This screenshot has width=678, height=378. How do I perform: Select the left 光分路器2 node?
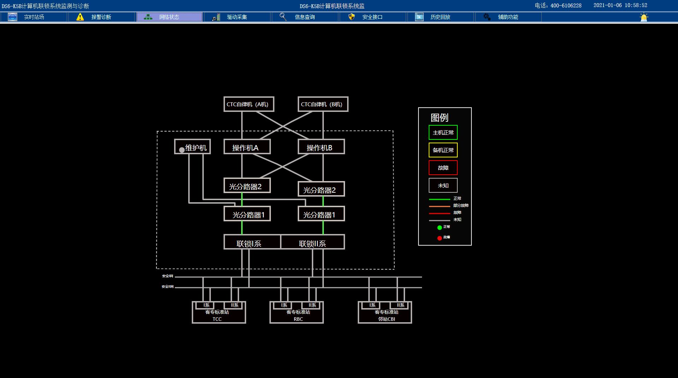tap(247, 185)
